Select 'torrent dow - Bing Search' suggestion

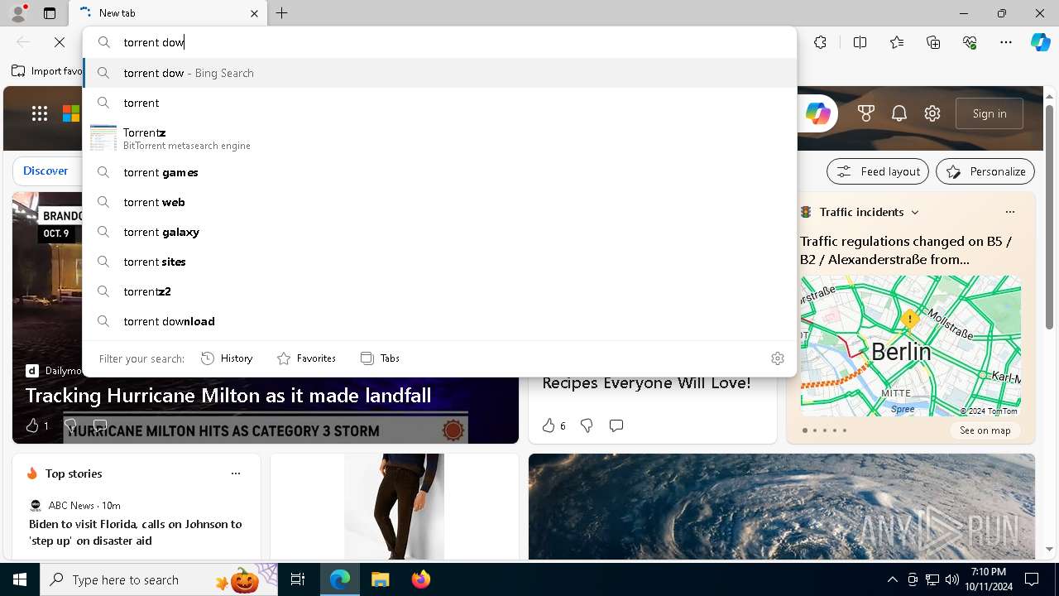point(439,73)
